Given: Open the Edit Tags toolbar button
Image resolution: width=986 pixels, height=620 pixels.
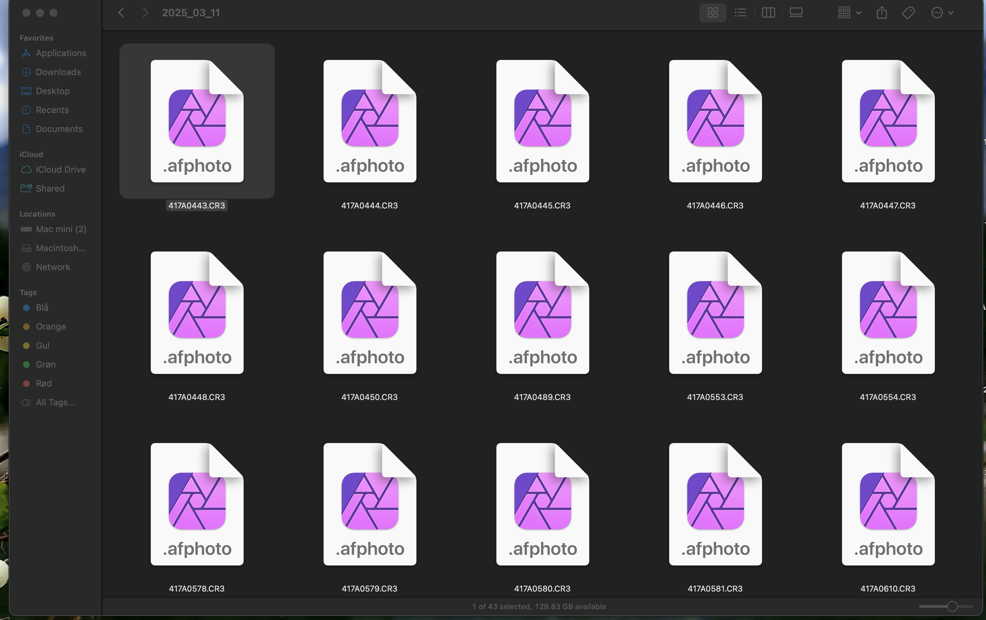Looking at the screenshot, I should pyautogui.click(x=908, y=13).
